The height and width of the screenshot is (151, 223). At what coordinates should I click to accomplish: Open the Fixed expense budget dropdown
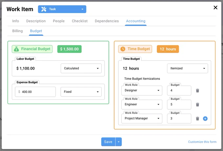(81, 92)
